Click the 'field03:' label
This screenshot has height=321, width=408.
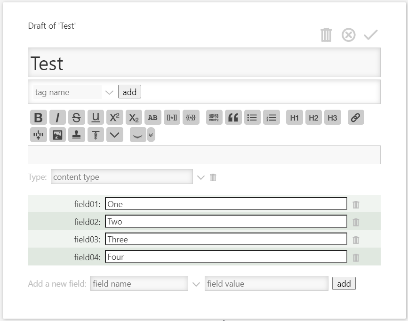[87, 239]
